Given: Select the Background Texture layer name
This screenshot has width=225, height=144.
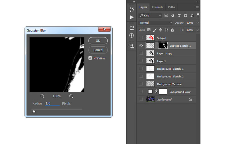Looking at the screenshot, I should coord(169,84).
